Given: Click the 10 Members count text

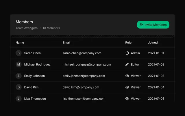Looking at the screenshot, I should (51, 28).
